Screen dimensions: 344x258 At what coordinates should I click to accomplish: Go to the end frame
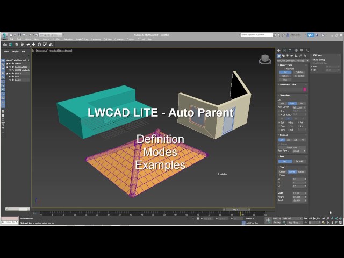point(323,218)
